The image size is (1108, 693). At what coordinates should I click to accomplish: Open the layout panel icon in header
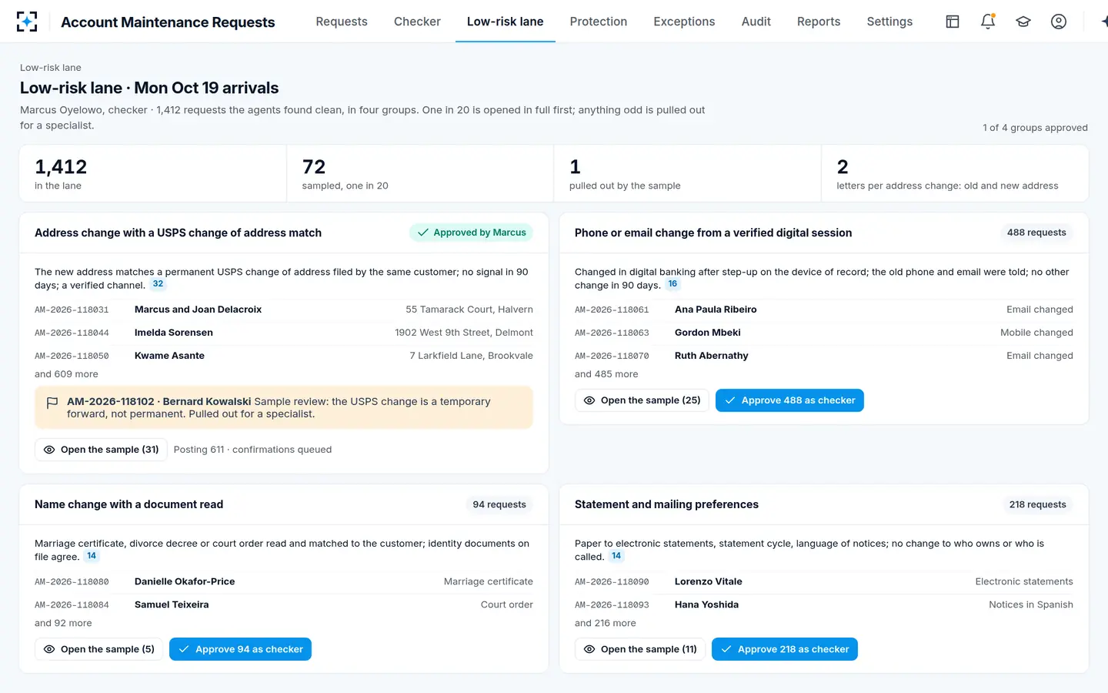[953, 22]
